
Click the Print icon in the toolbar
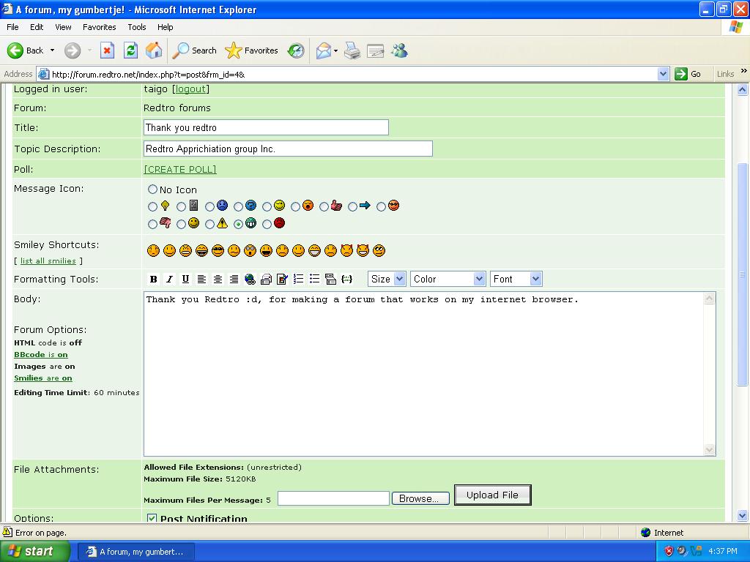tap(352, 50)
